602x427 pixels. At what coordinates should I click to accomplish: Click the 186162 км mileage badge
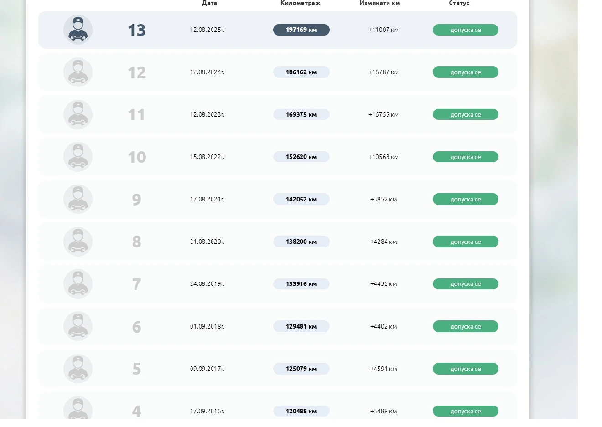301,72
